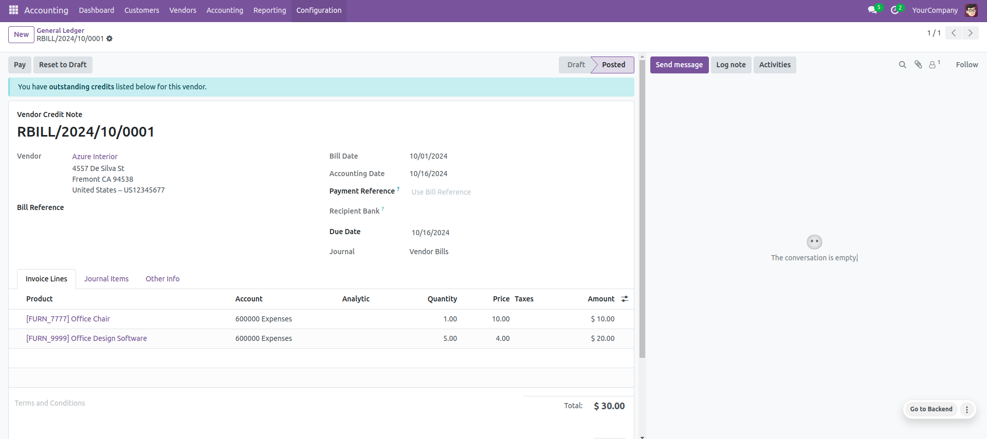Open the conversations chat icon in navbar
Viewport: 987px width, 439px height.
coord(872,10)
